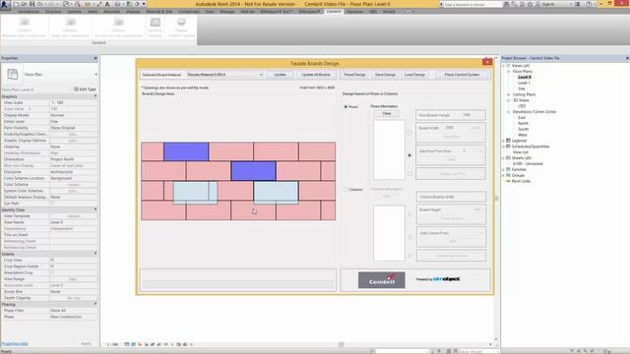Click the Schedules/Quantities icon in Project Browser
The width and height of the screenshot is (630, 354).
click(508, 147)
